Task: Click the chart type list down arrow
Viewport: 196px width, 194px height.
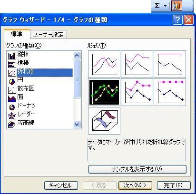Action: pos(77,124)
